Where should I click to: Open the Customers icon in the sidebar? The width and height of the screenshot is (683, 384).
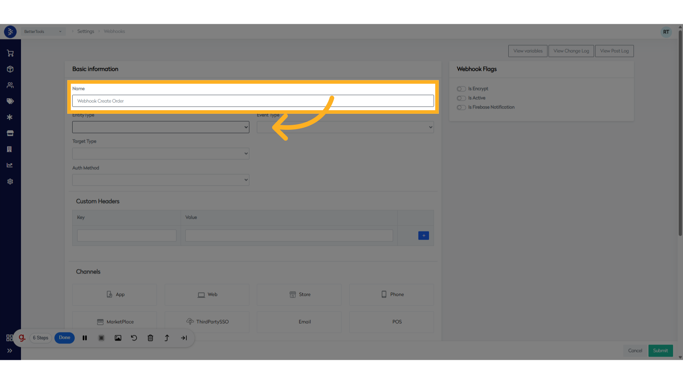pyautogui.click(x=10, y=85)
